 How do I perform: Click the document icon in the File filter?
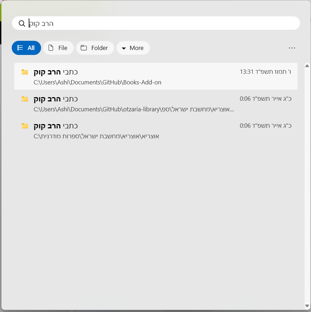[x=51, y=48]
